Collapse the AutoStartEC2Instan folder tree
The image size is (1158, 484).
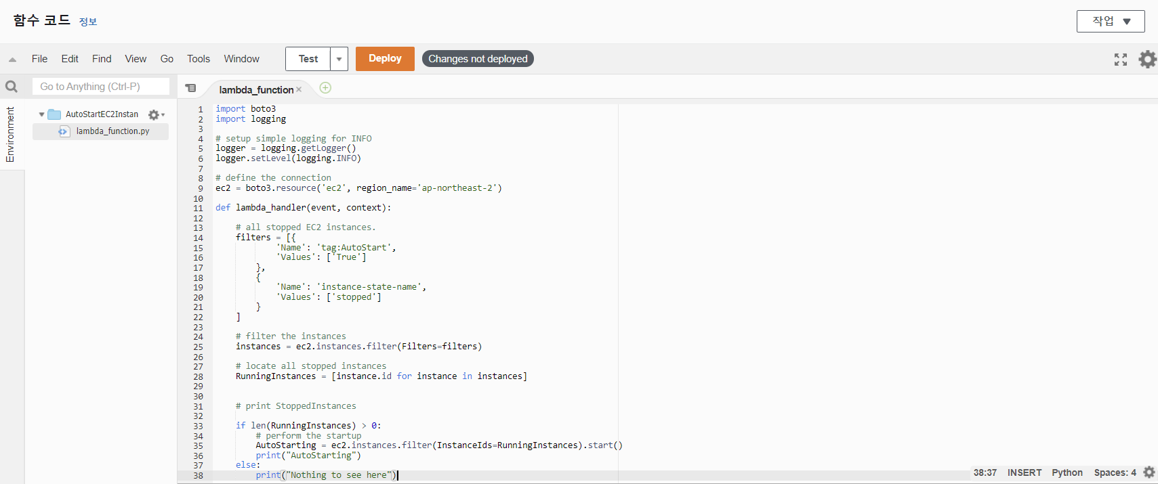click(41, 114)
